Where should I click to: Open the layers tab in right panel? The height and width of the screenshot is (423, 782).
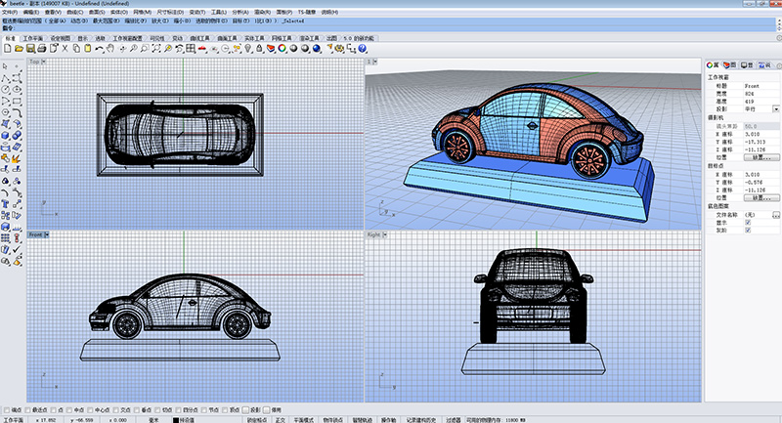(x=729, y=65)
